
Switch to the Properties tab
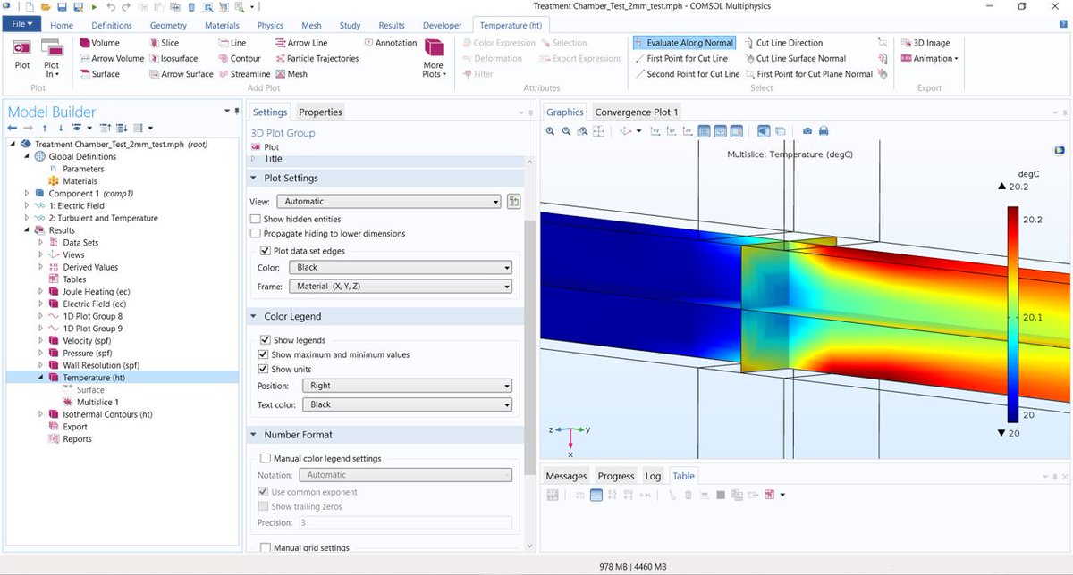(320, 112)
